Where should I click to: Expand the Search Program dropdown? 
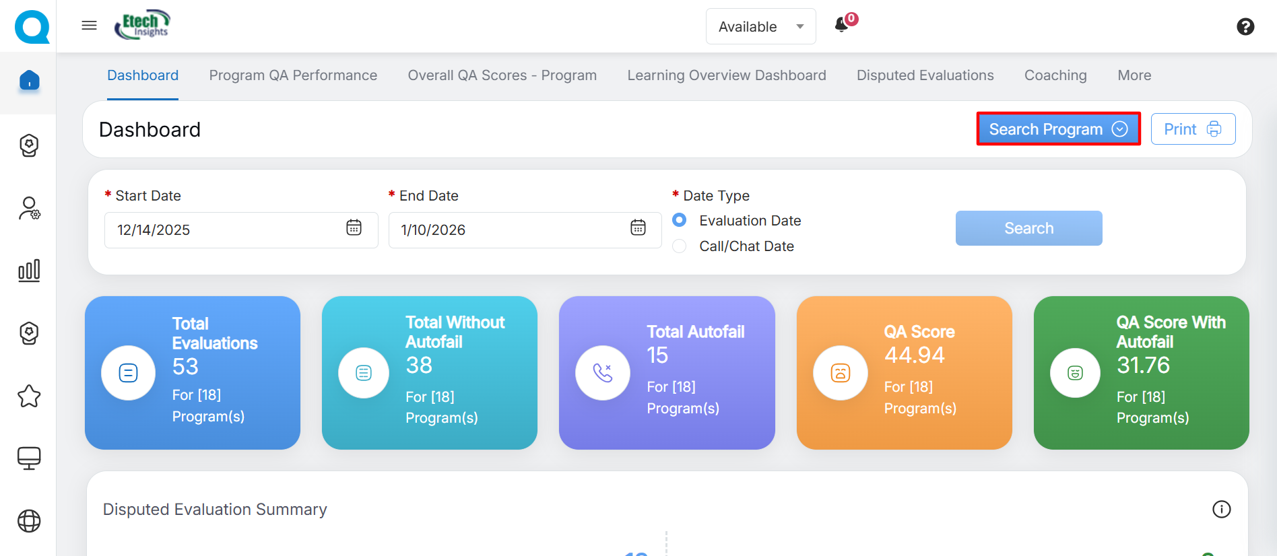coord(1057,129)
